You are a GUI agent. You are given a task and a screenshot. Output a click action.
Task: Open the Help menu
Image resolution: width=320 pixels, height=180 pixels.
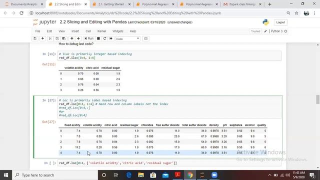click(133, 31)
